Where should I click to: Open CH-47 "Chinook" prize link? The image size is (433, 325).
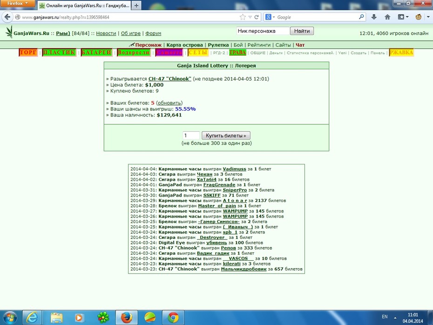(170, 79)
